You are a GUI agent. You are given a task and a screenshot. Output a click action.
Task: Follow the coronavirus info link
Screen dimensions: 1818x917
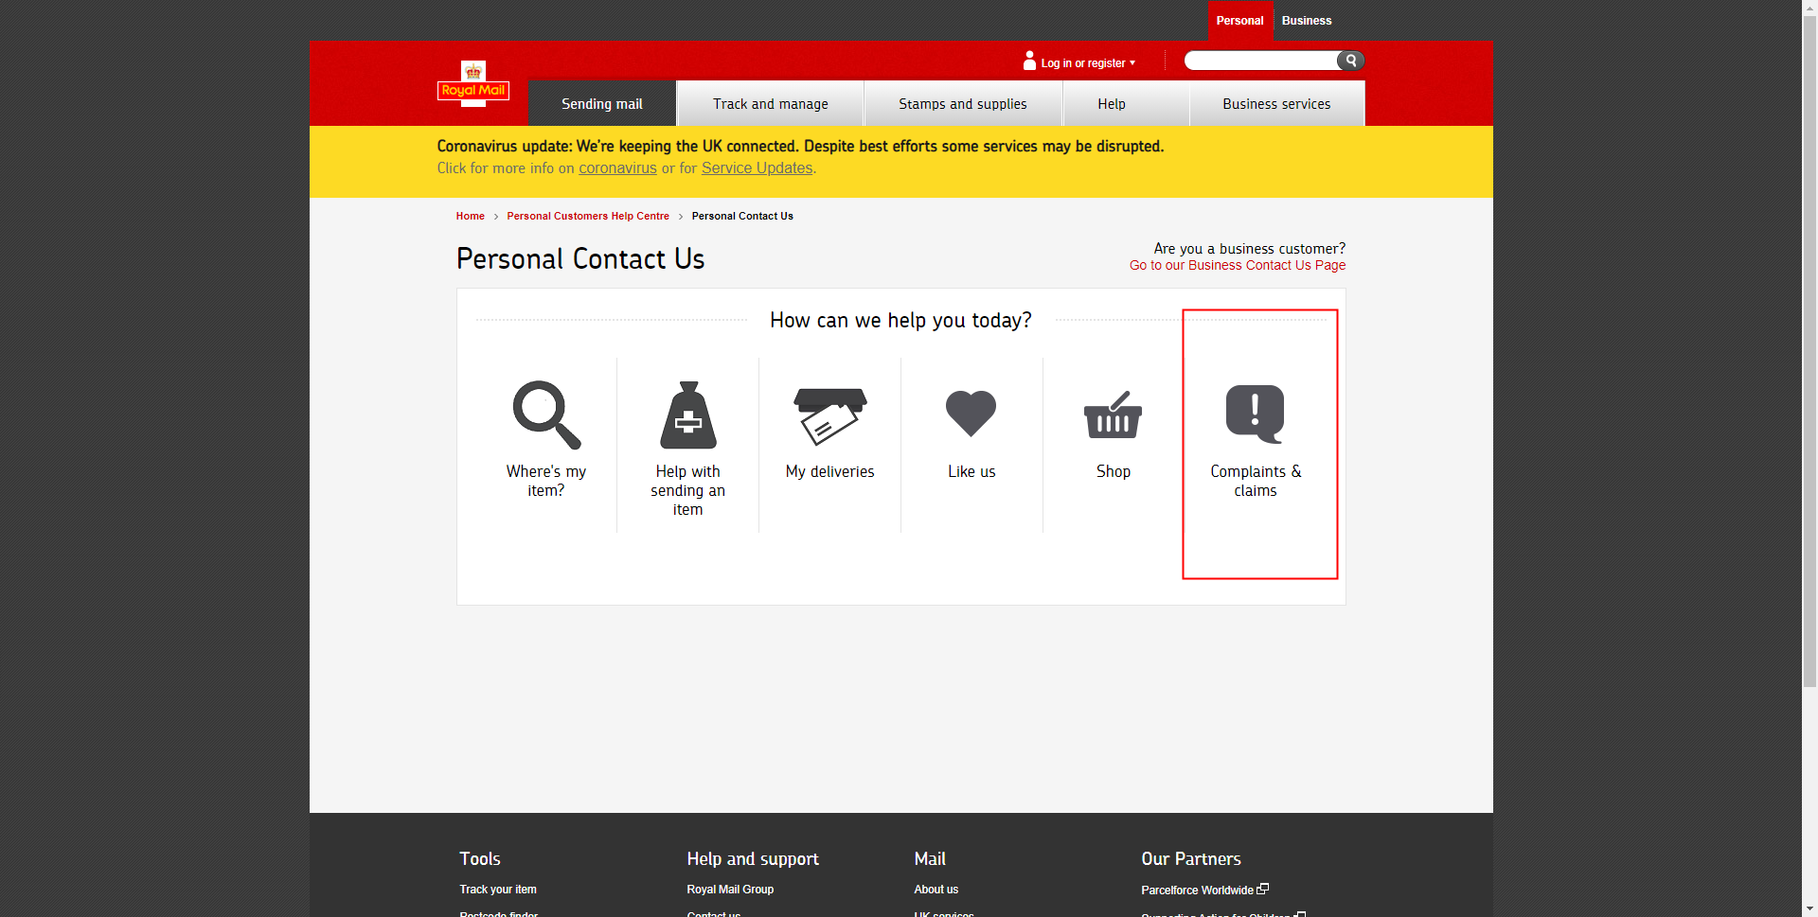click(x=617, y=168)
